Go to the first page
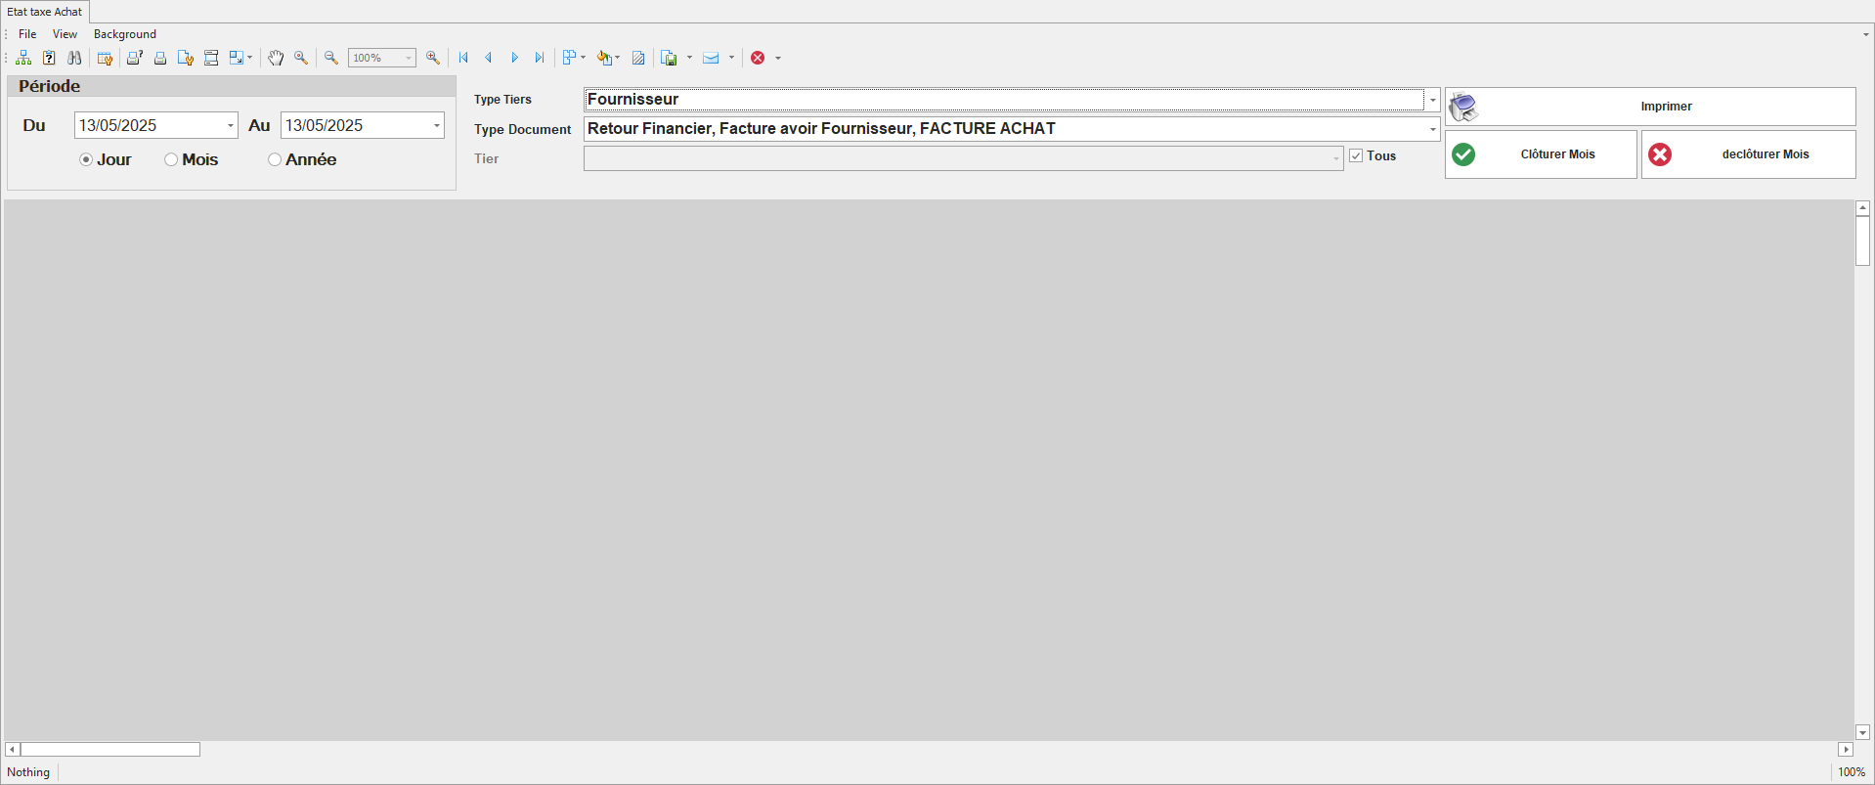Screen dimensions: 1875x785 [x=463, y=59]
